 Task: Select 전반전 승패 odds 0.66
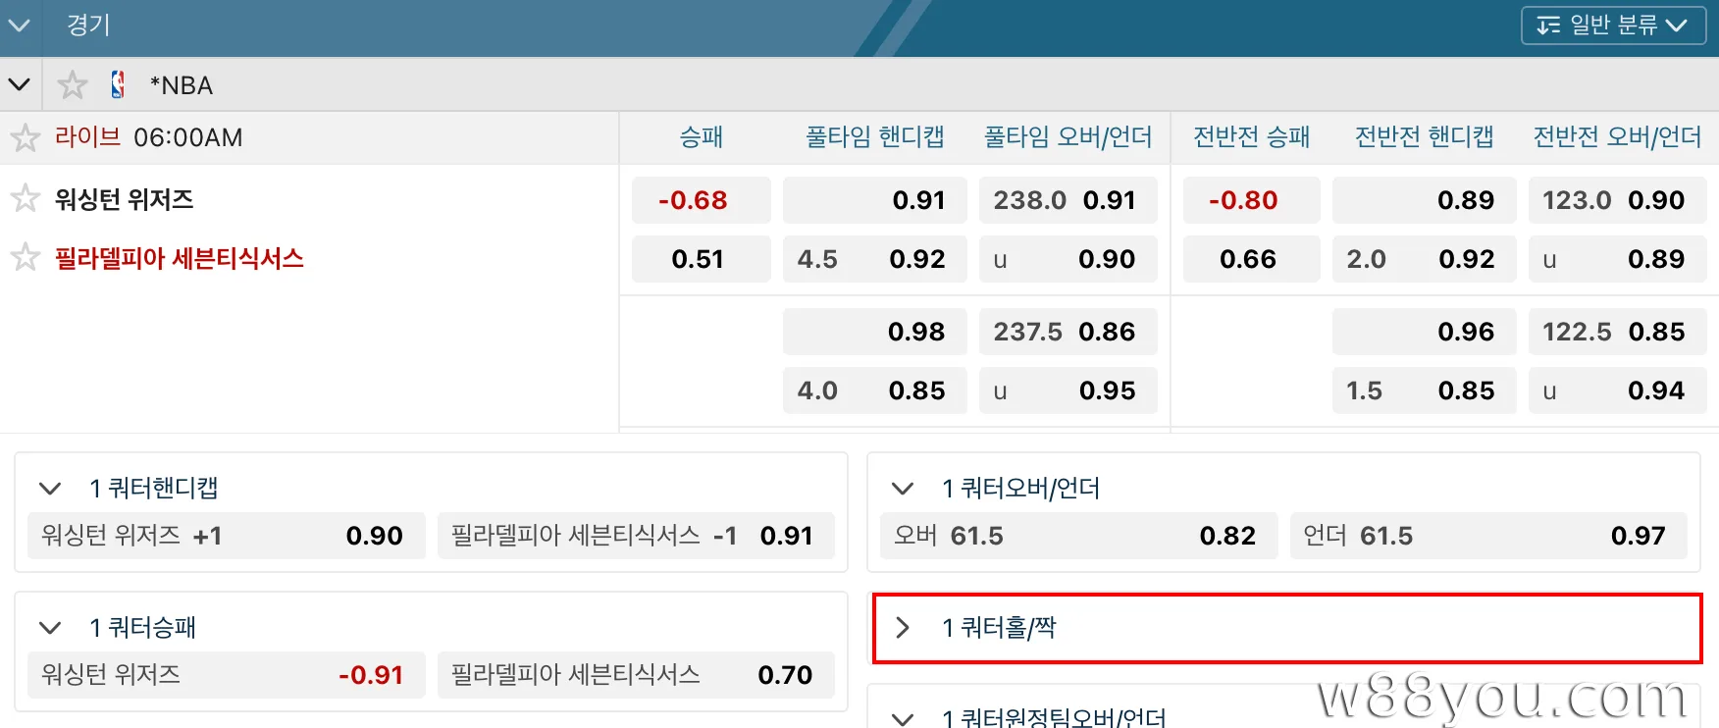1251,259
